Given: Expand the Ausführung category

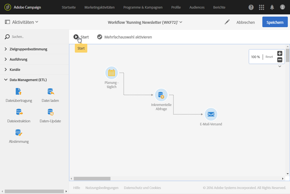Looking at the screenshot, I should 18,59.
